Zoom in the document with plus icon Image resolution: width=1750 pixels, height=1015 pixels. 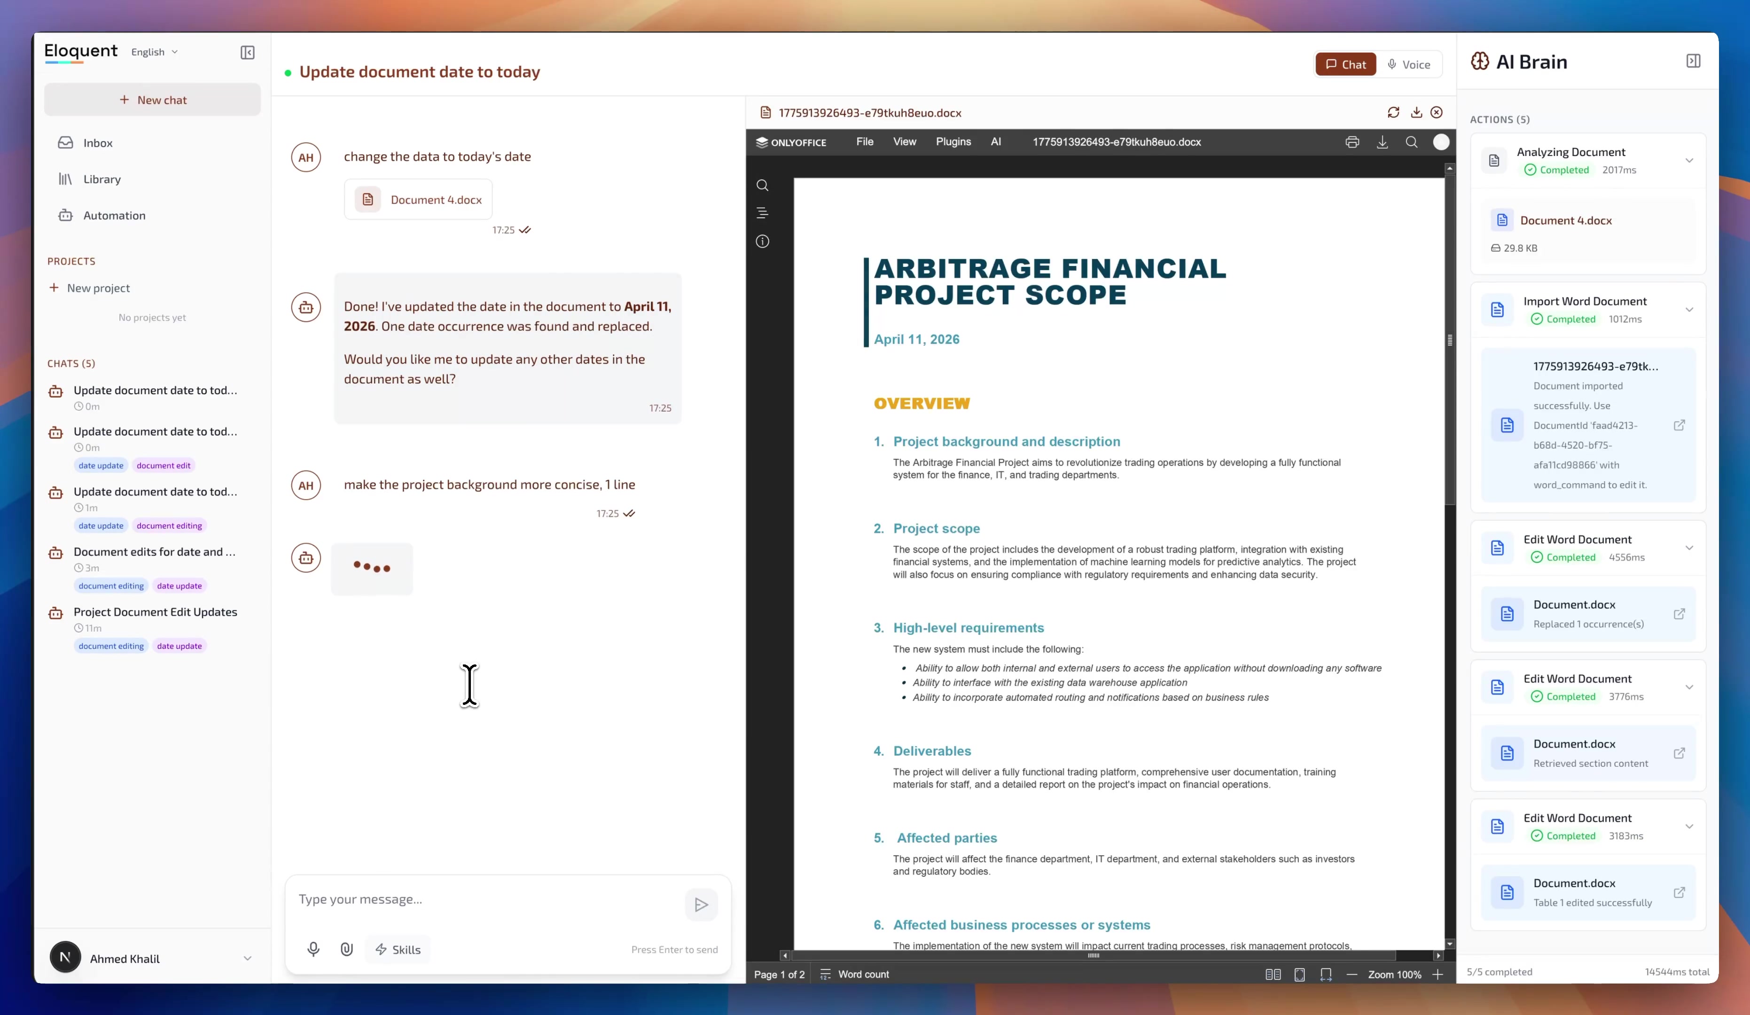[1437, 975]
